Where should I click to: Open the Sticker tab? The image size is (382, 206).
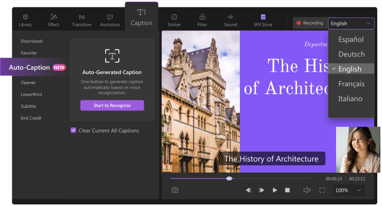(x=174, y=21)
